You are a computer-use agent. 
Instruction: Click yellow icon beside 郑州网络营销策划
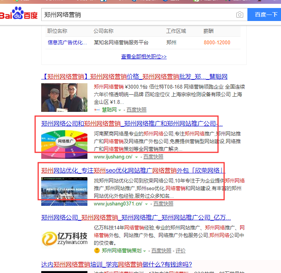97,250
